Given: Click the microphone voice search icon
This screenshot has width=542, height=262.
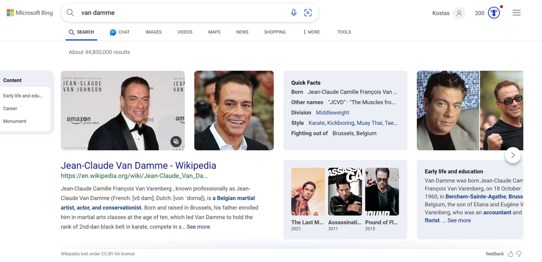Looking at the screenshot, I should [294, 13].
